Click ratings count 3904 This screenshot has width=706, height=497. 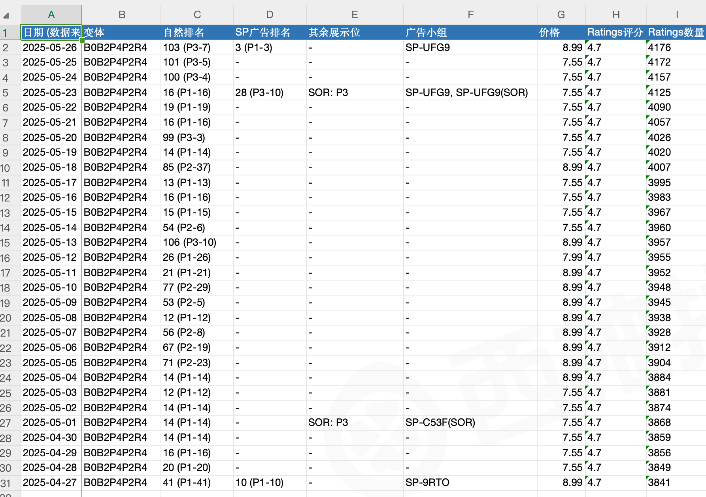coord(676,363)
